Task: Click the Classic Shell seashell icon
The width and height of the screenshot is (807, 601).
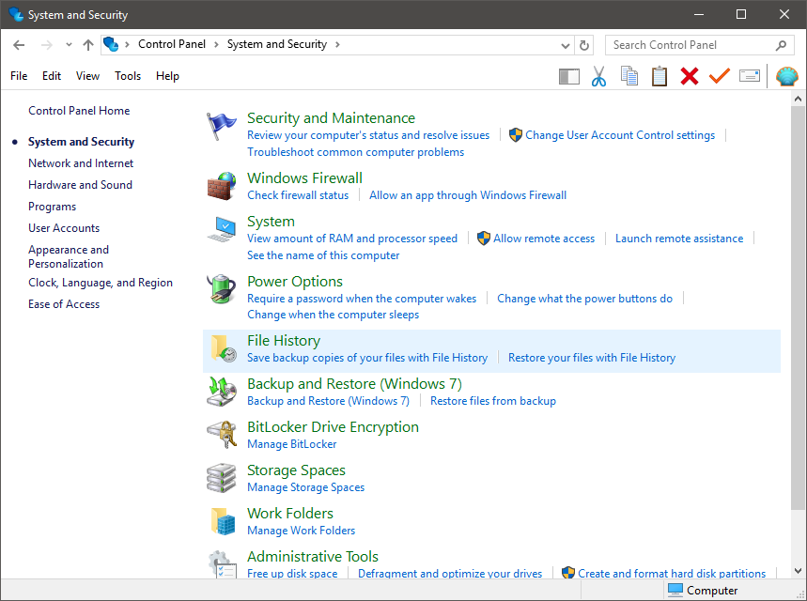Action: 787,77
